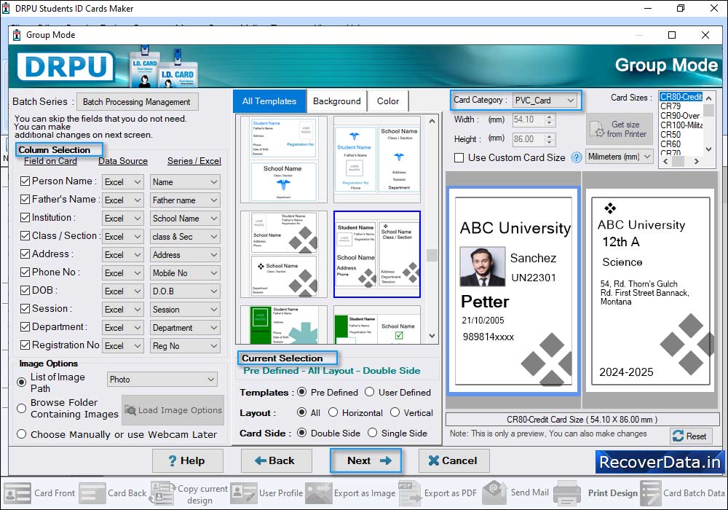Viewport: 728px width, 510px height.
Task: Click the Get size from Printer button
Action: click(x=620, y=129)
